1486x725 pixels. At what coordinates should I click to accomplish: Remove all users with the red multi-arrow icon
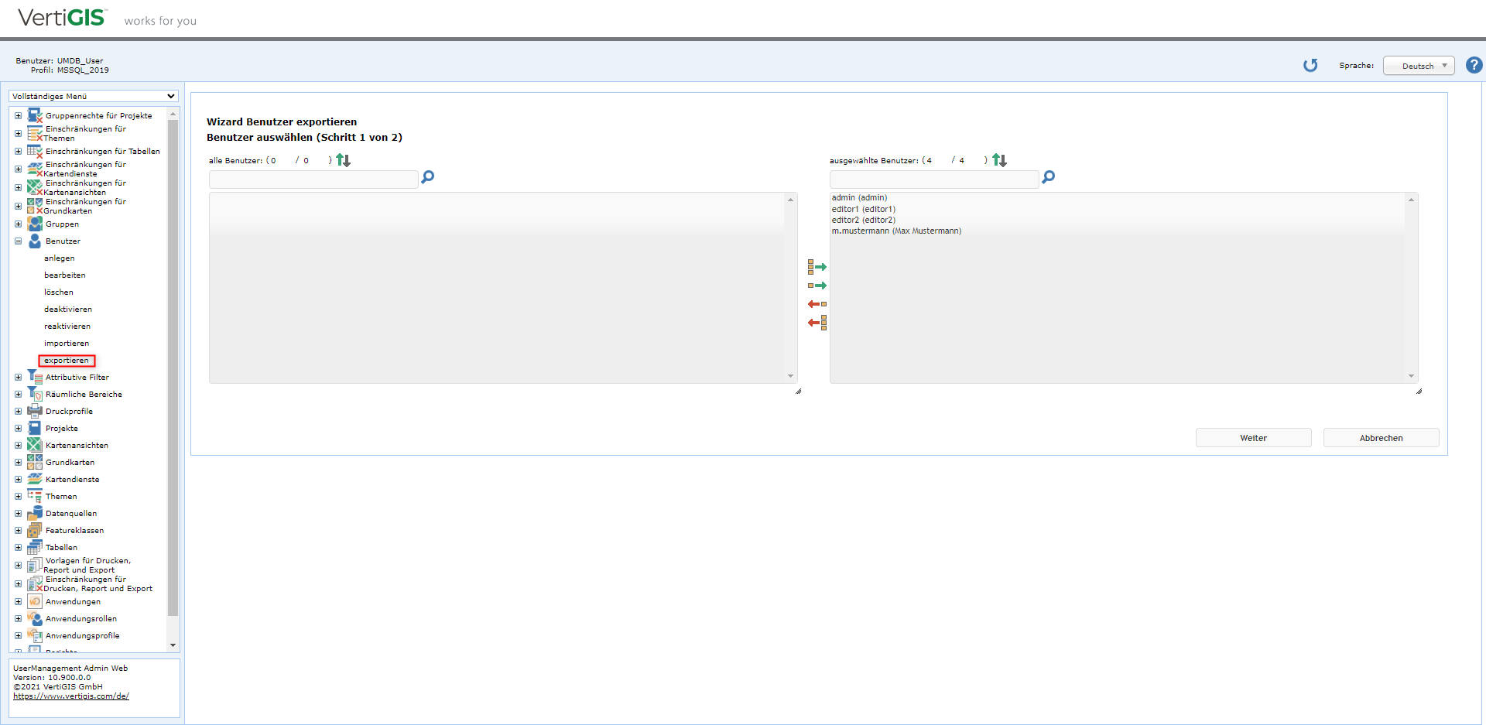point(817,322)
